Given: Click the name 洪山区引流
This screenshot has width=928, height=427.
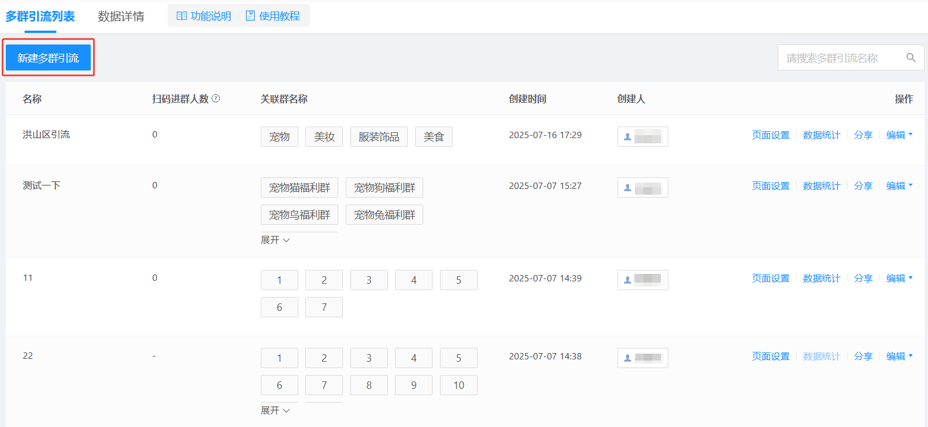Looking at the screenshot, I should [x=46, y=134].
